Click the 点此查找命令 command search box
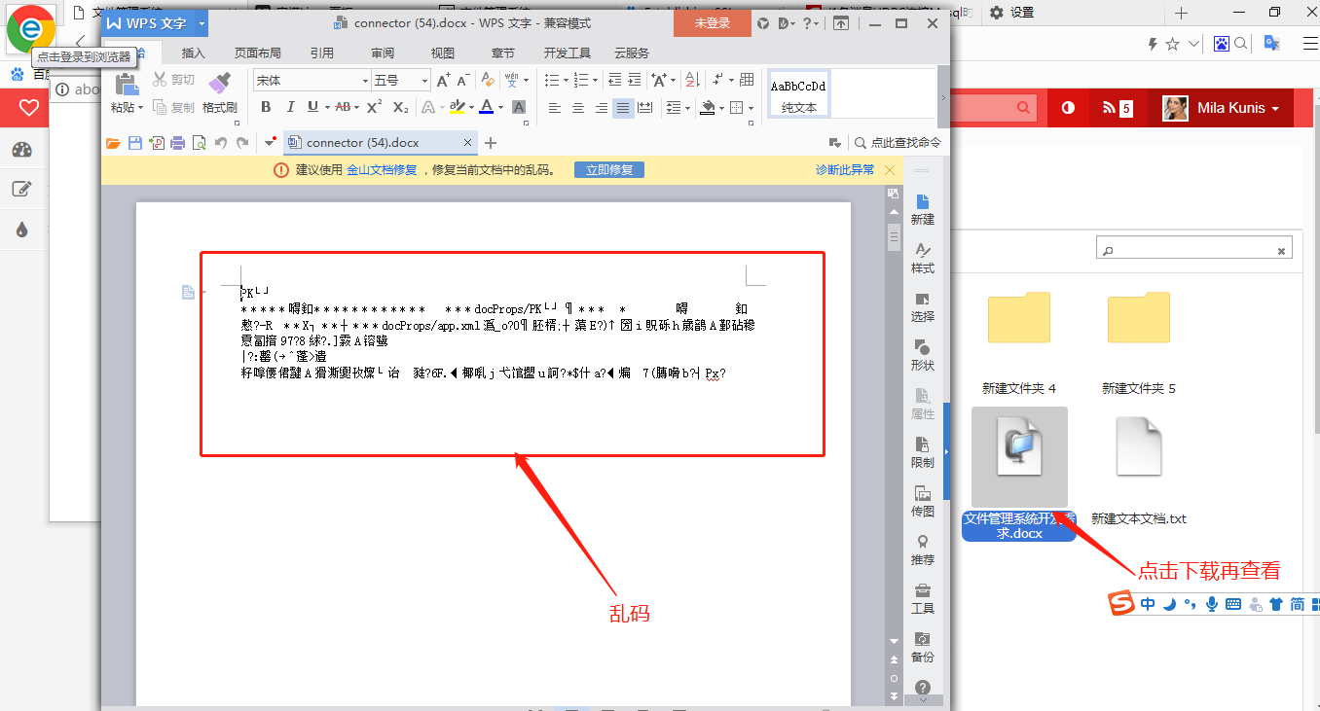Image resolution: width=1320 pixels, height=711 pixels. tap(897, 143)
